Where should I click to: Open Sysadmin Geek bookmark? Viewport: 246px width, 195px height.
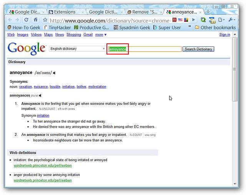(x=132, y=28)
